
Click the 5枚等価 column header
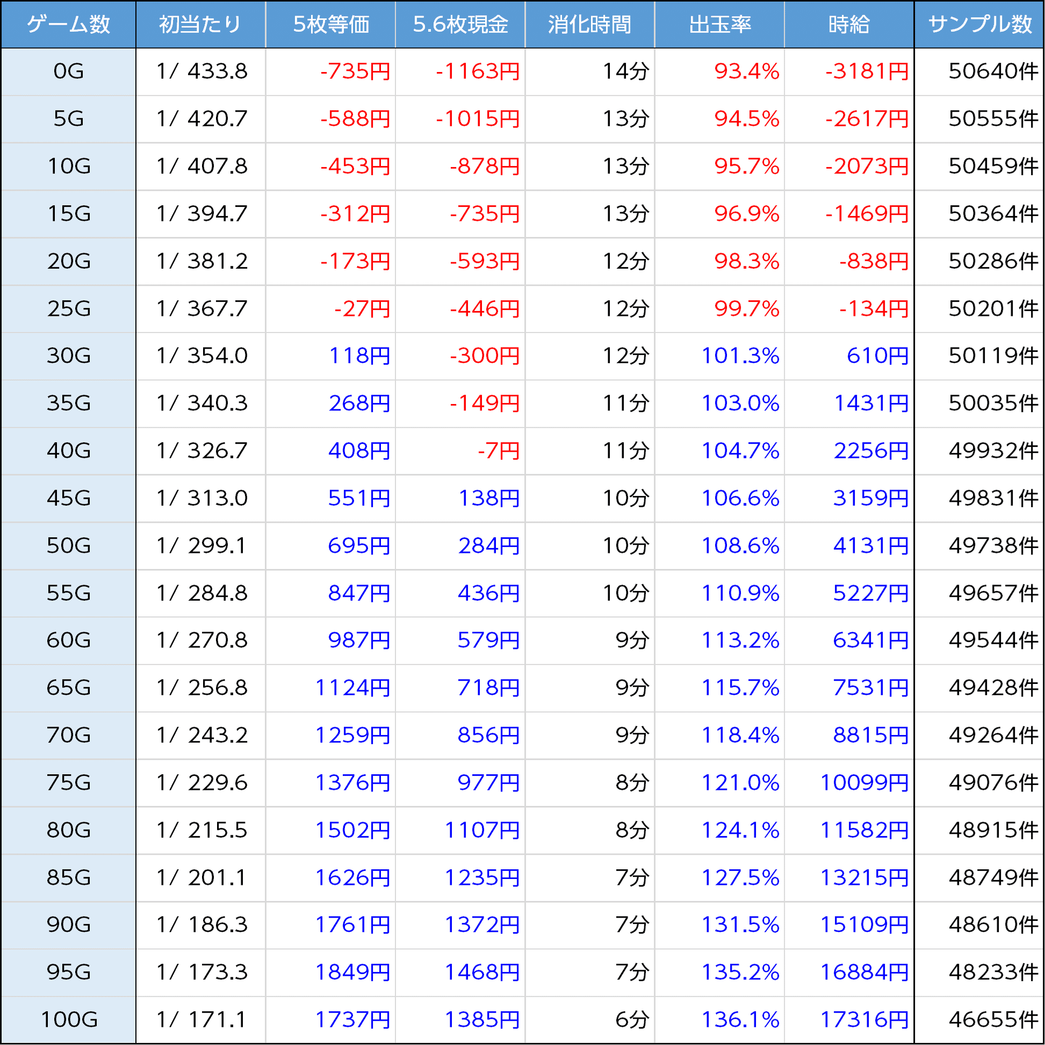(x=330, y=24)
